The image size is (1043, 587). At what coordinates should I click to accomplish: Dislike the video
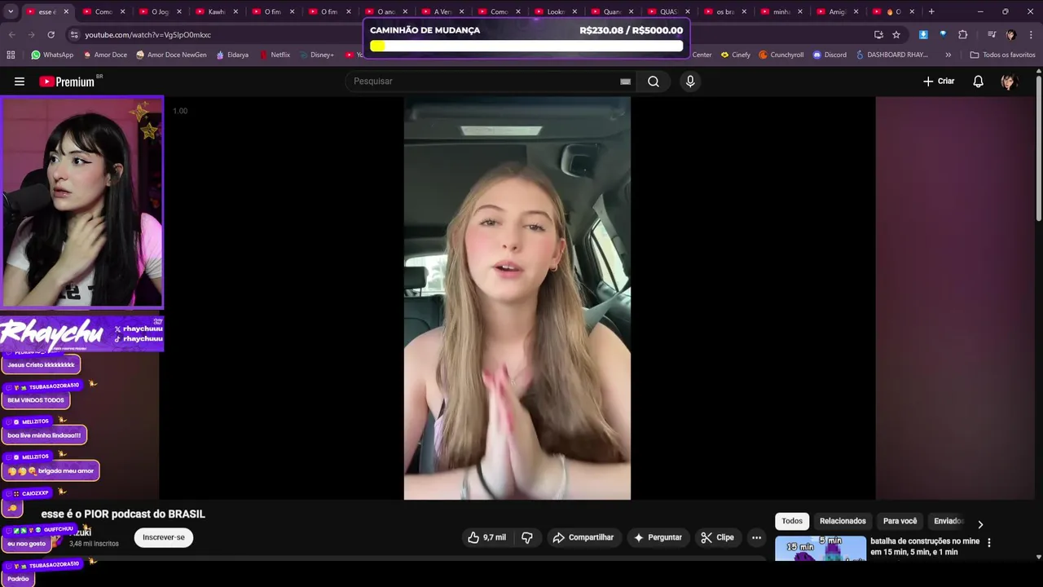527,537
